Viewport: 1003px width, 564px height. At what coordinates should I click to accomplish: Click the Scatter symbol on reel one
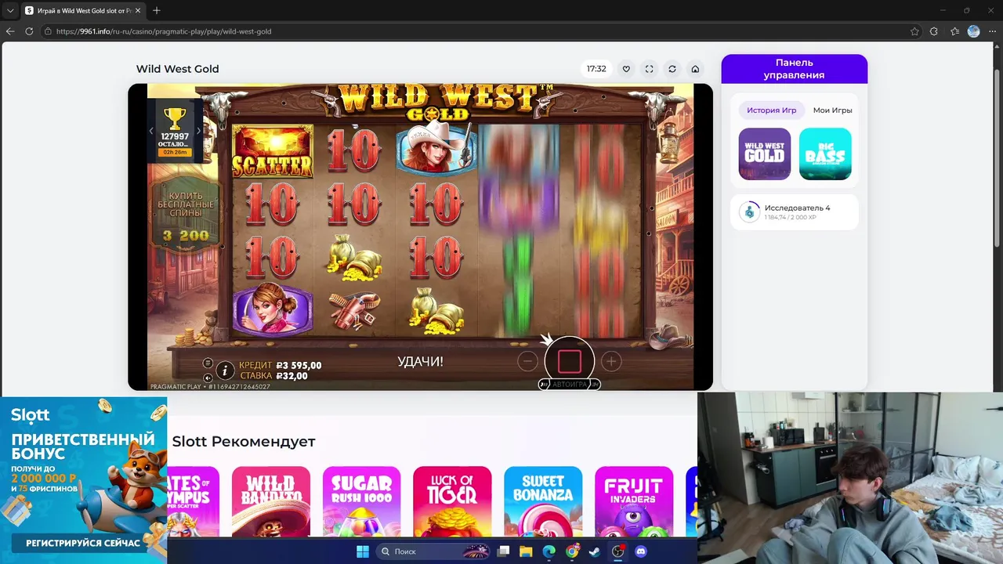[272, 151]
